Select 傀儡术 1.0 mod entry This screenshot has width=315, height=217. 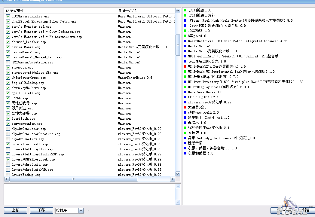point(197,123)
